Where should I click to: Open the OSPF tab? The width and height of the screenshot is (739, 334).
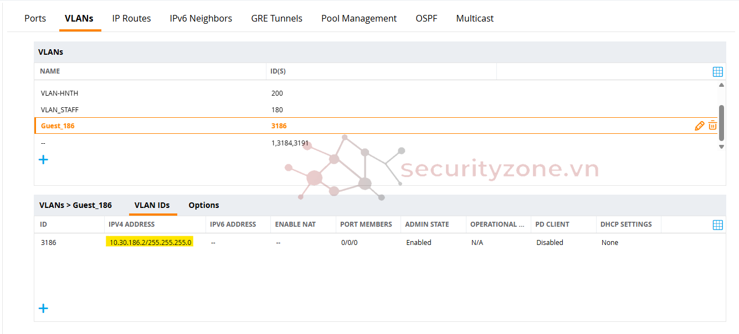[427, 18]
